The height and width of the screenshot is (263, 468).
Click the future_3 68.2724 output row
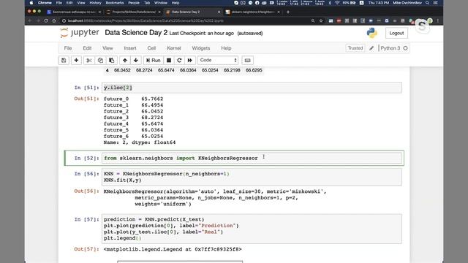[133, 118]
